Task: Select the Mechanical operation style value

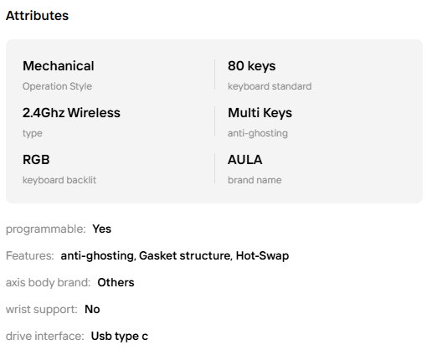Action: click(x=59, y=66)
